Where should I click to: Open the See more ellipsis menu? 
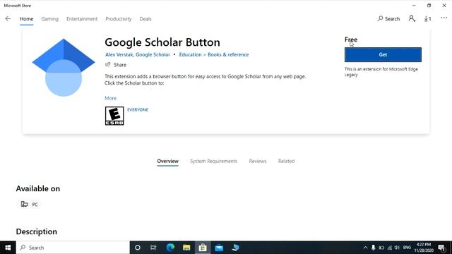[x=444, y=18]
